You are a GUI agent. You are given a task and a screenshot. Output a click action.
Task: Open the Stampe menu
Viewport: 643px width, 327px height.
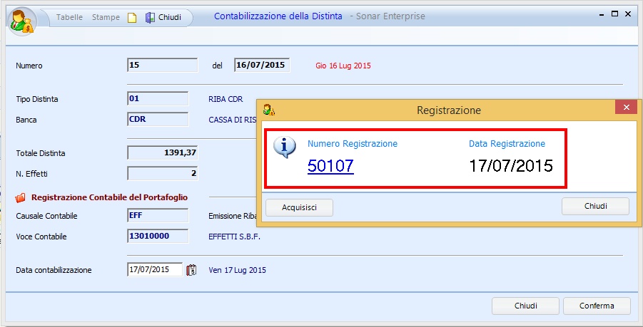[x=106, y=17]
